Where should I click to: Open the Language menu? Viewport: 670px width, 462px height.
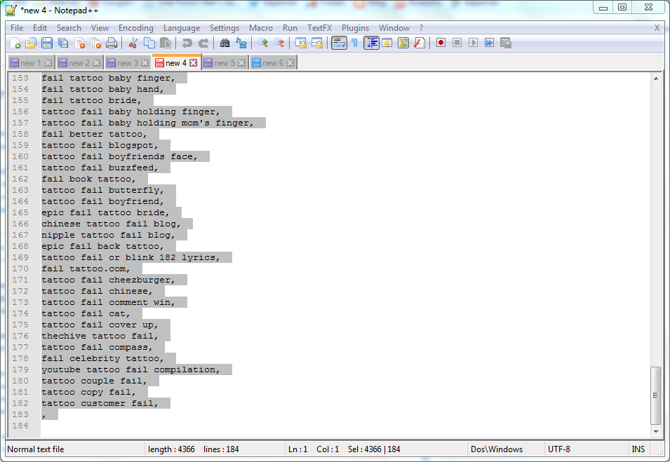182,28
